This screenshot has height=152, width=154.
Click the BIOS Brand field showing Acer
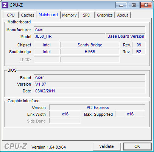pos(90,77)
